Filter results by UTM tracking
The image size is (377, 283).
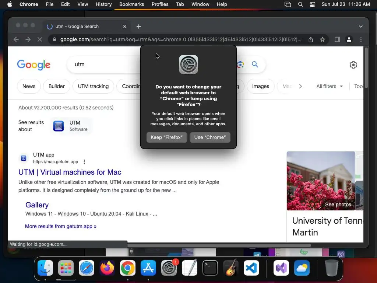(93, 86)
